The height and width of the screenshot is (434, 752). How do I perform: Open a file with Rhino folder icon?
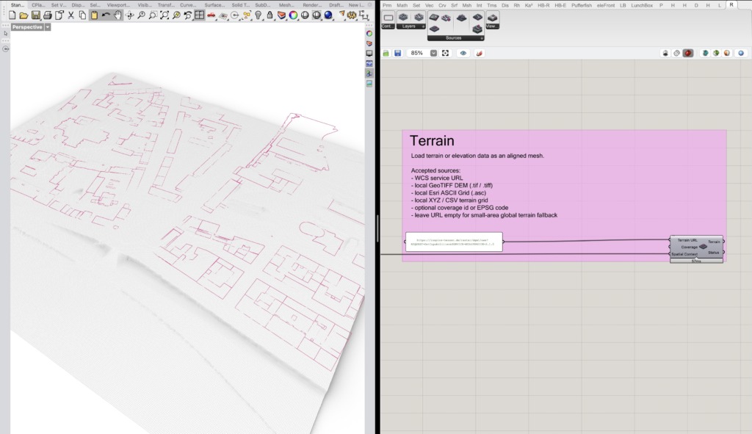point(23,15)
